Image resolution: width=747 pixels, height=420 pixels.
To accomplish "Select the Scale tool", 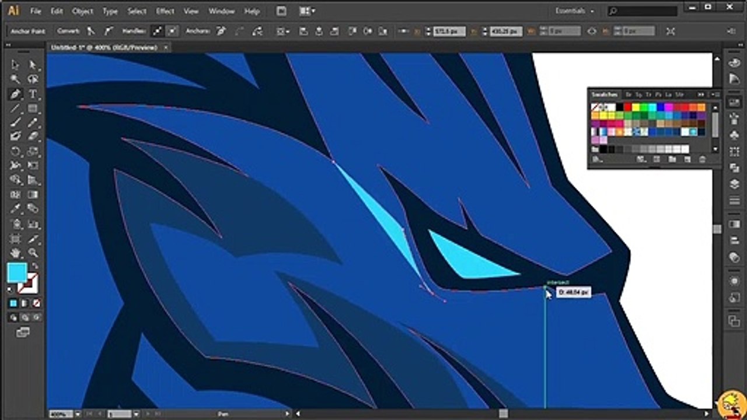I will coord(33,151).
